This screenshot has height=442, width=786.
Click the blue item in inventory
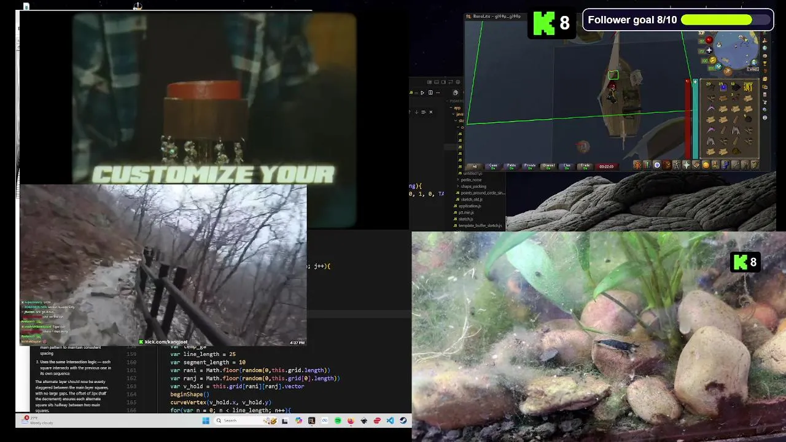coord(723,87)
